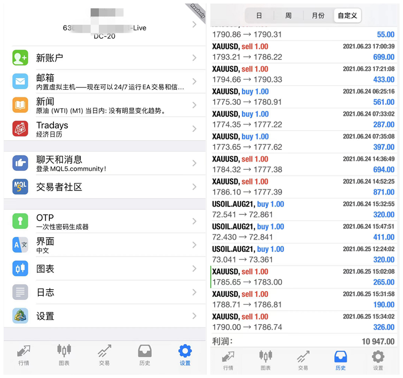Viewport: 403px width, 378px height.
Task: Select the trade with profit 433.00
Action: coord(304,74)
